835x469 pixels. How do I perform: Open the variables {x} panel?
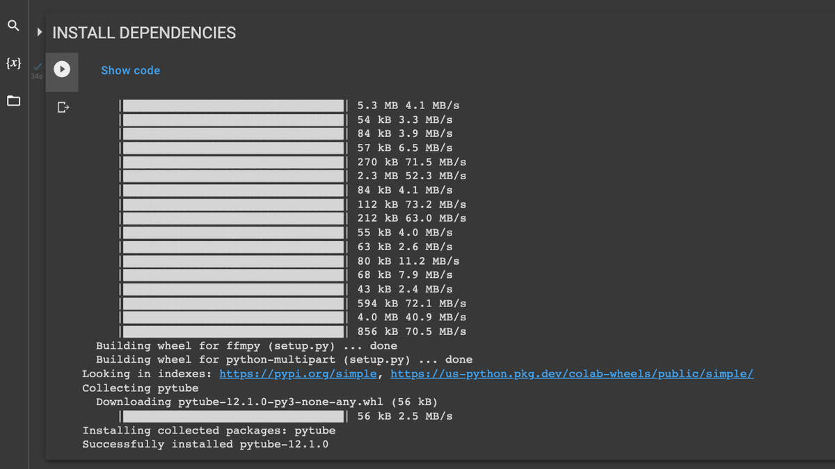point(13,63)
